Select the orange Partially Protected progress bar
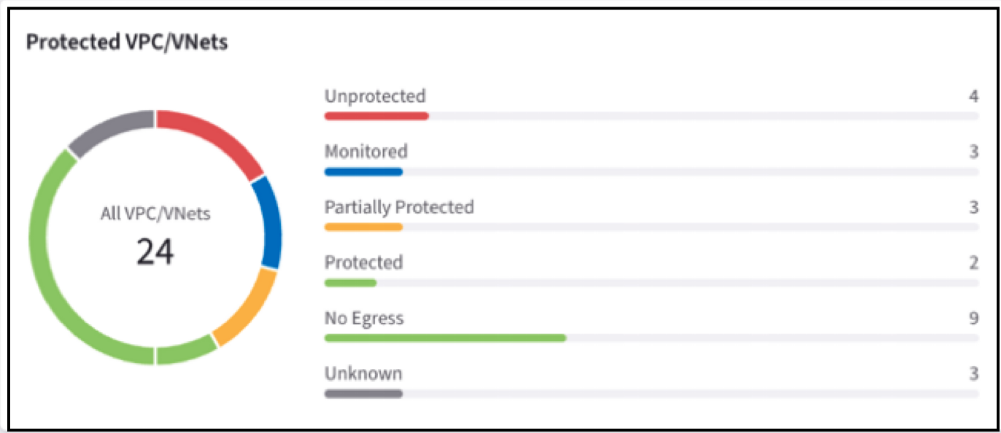This screenshot has height=433, width=1001. coord(363,227)
